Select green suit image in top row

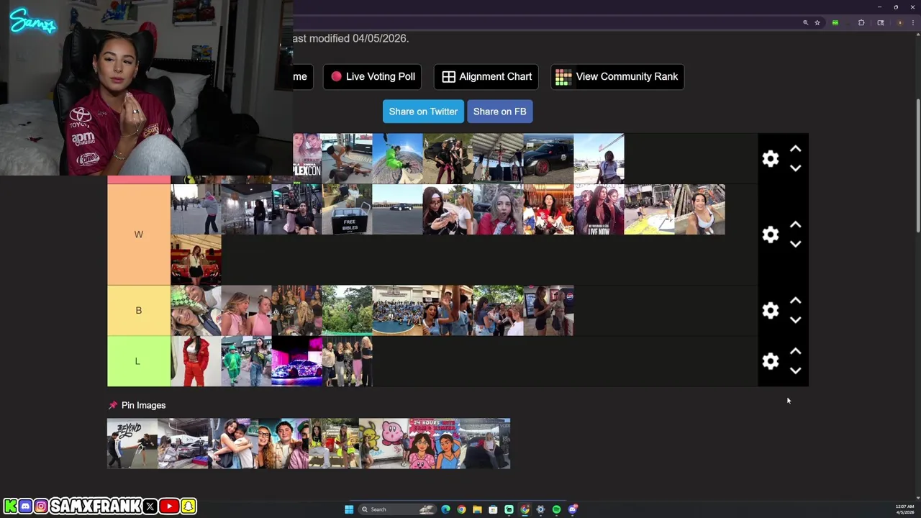tap(397, 158)
